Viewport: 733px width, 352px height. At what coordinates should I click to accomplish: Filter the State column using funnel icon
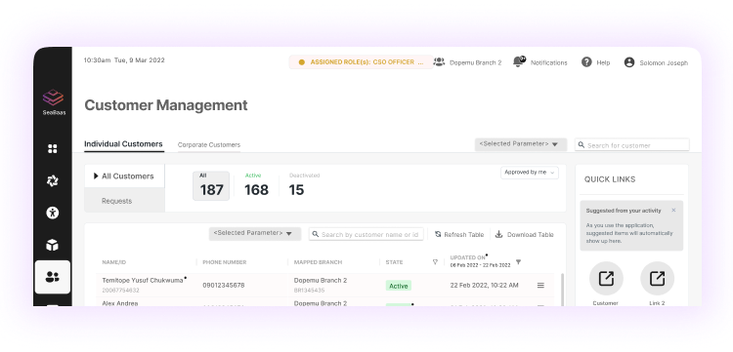tap(435, 262)
